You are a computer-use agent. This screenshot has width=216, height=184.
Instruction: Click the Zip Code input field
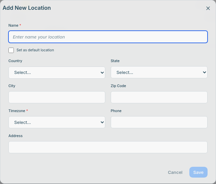pos(159,97)
